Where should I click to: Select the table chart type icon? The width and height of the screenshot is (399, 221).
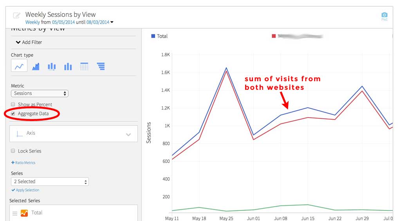click(84, 66)
